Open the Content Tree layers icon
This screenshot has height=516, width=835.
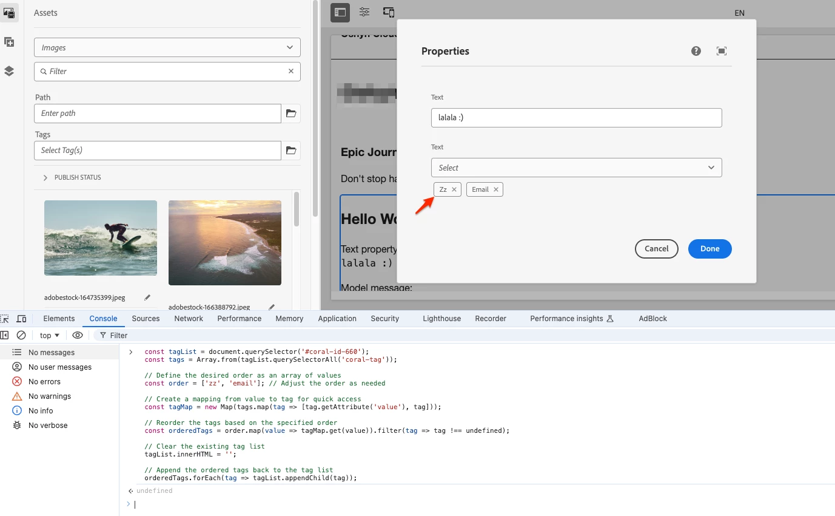coord(9,71)
